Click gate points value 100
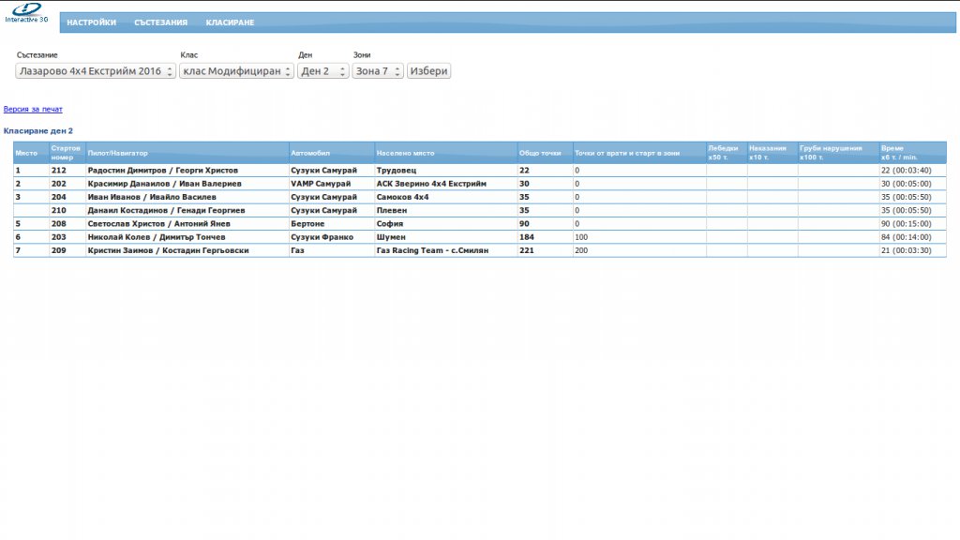This screenshot has width=960, height=540. 581,237
